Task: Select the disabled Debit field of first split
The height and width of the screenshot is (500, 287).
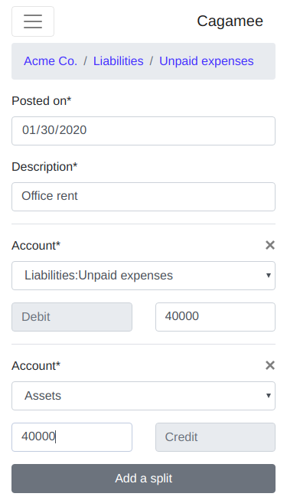Action: click(72, 317)
